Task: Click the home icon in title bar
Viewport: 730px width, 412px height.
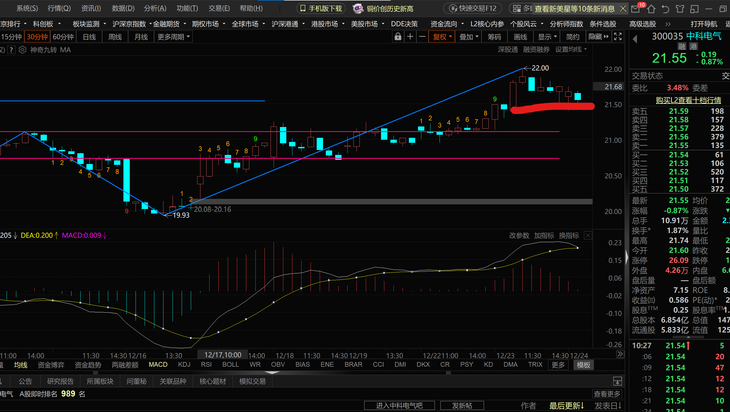Action: point(651,9)
